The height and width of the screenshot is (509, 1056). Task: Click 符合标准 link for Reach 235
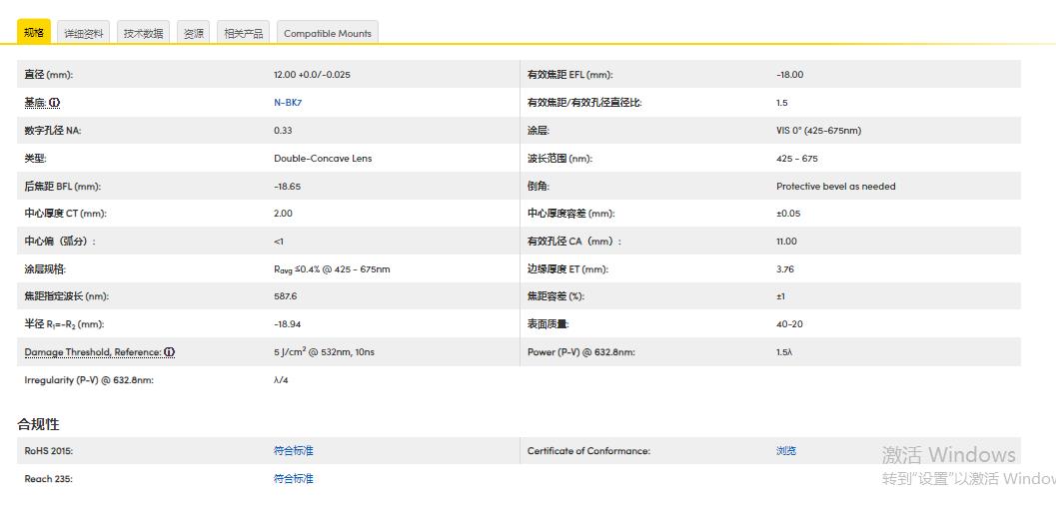pos(293,479)
